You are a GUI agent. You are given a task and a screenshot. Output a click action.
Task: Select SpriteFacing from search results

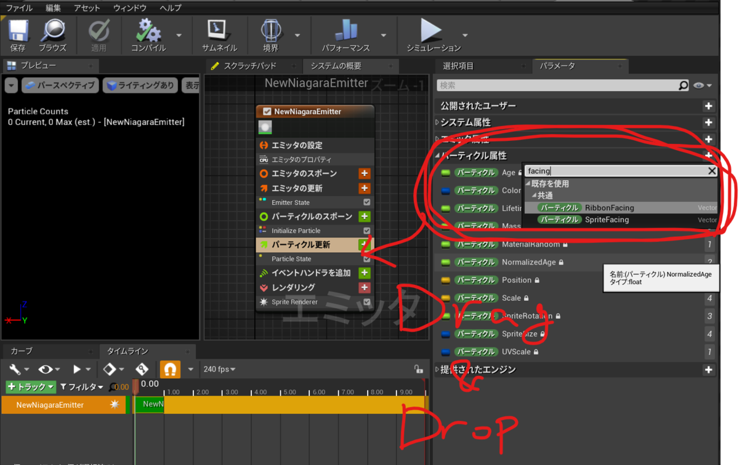pos(620,220)
